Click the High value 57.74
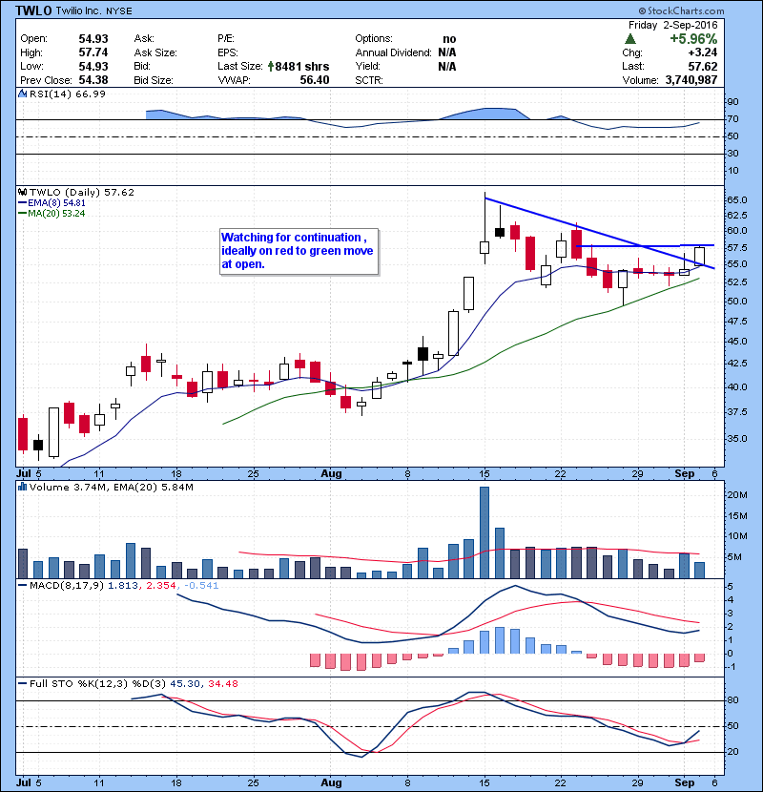This screenshot has height=792, width=763. tap(93, 52)
